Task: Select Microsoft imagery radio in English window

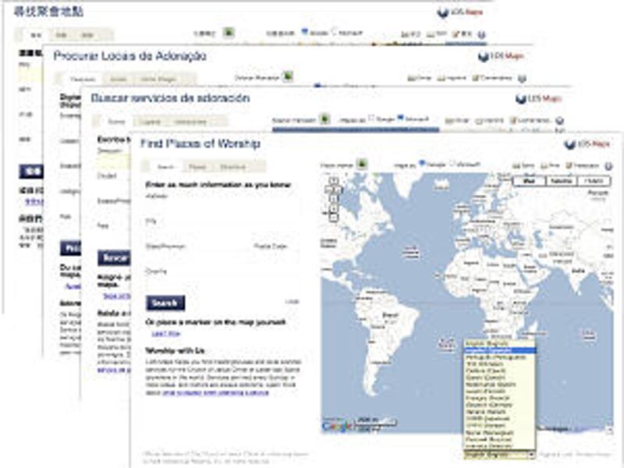Action: [x=452, y=163]
